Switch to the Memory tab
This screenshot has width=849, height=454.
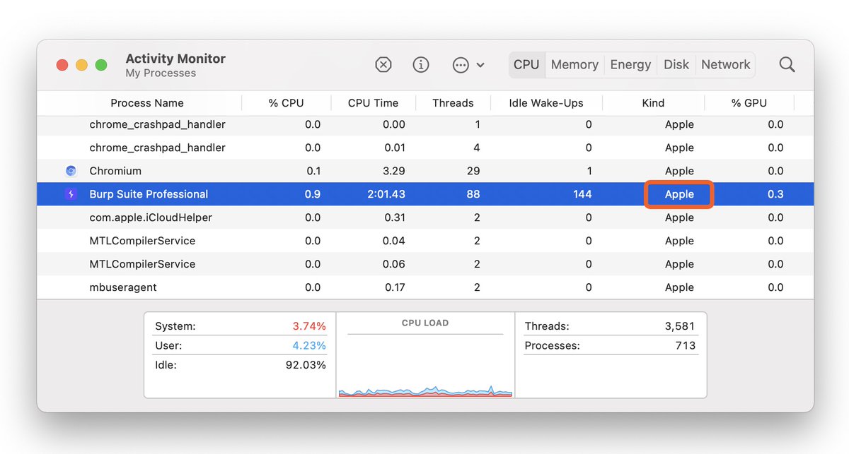tap(574, 65)
